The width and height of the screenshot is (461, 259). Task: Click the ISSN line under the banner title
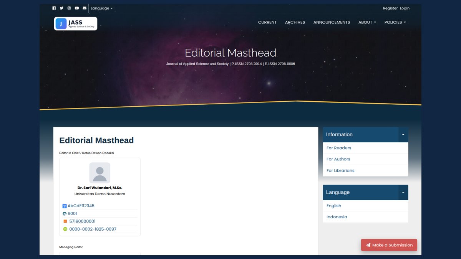pyautogui.click(x=230, y=64)
